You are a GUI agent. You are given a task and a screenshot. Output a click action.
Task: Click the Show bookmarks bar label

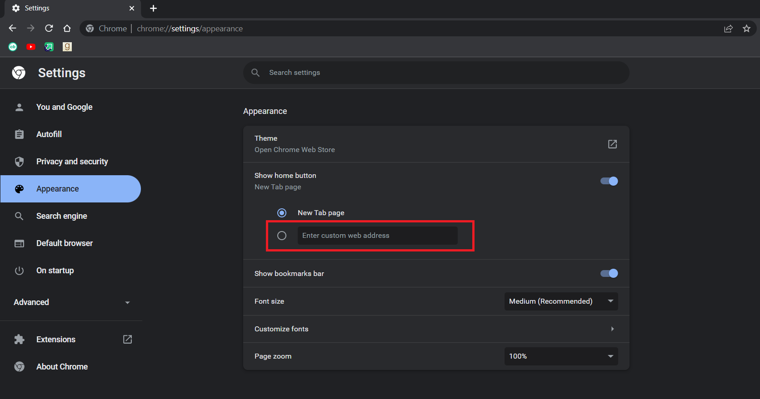coord(289,274)
